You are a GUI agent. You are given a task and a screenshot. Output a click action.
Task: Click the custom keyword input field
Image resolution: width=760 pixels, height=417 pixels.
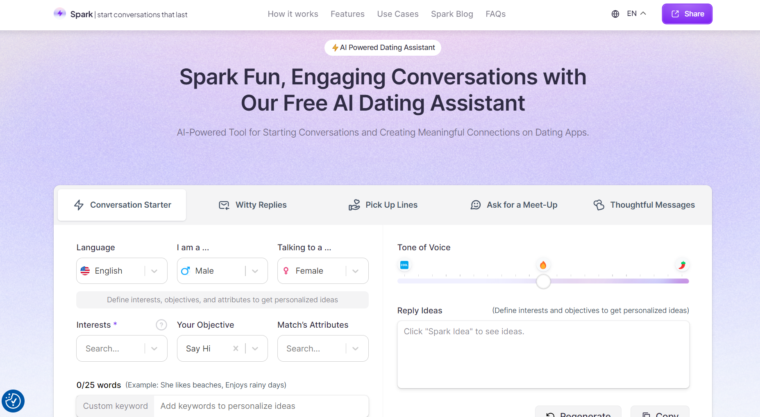pyautogui.click(x=261, y=406)
